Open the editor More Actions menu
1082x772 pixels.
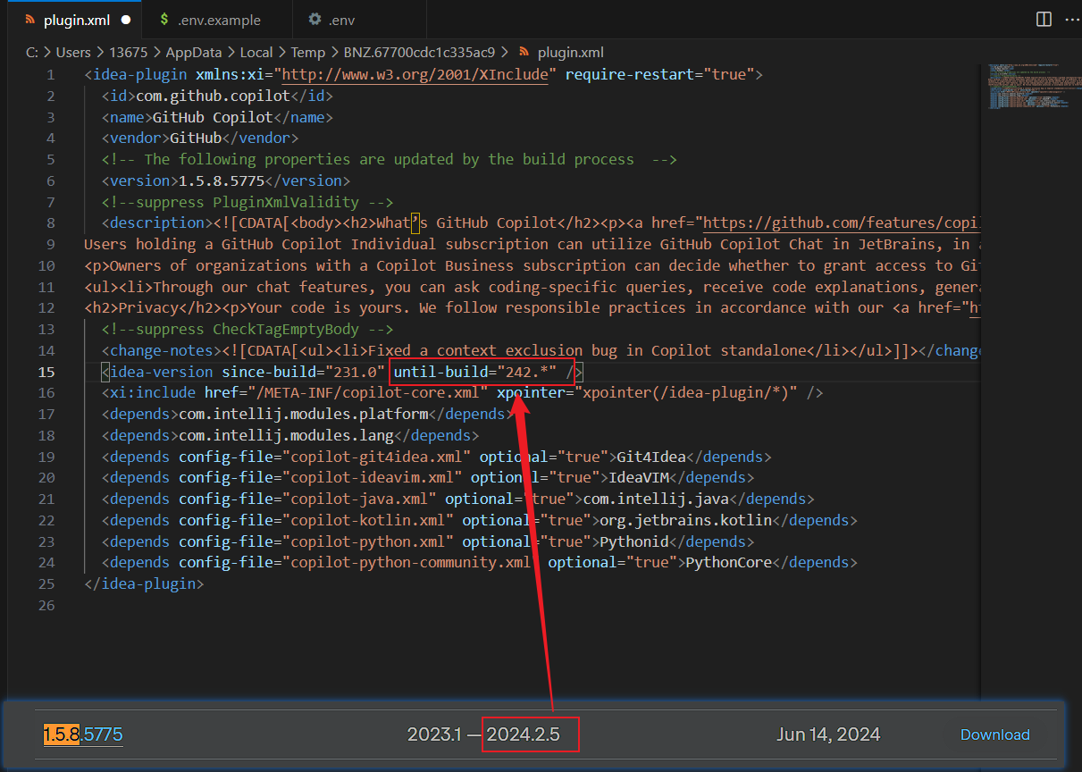1070,19
